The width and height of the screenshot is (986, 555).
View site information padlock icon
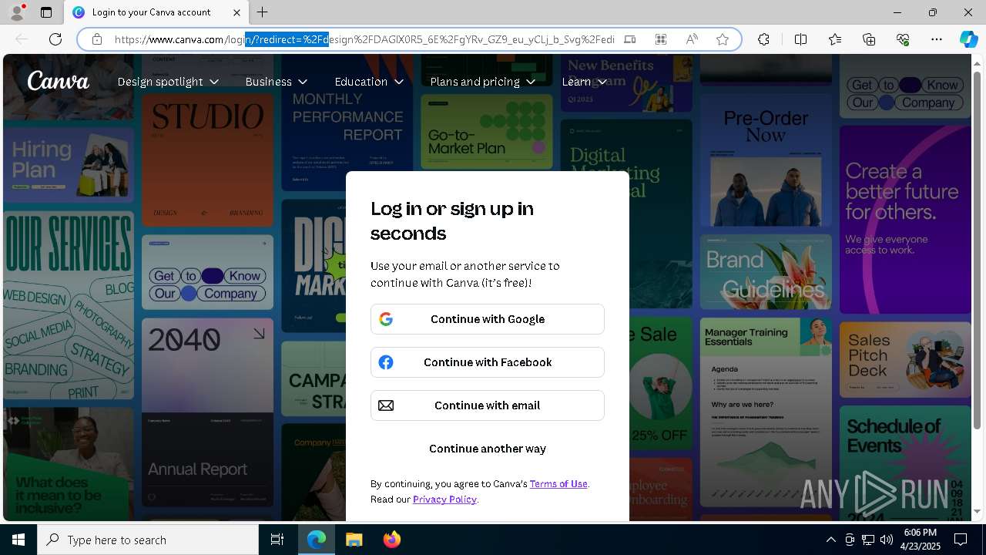pos(96,39)
